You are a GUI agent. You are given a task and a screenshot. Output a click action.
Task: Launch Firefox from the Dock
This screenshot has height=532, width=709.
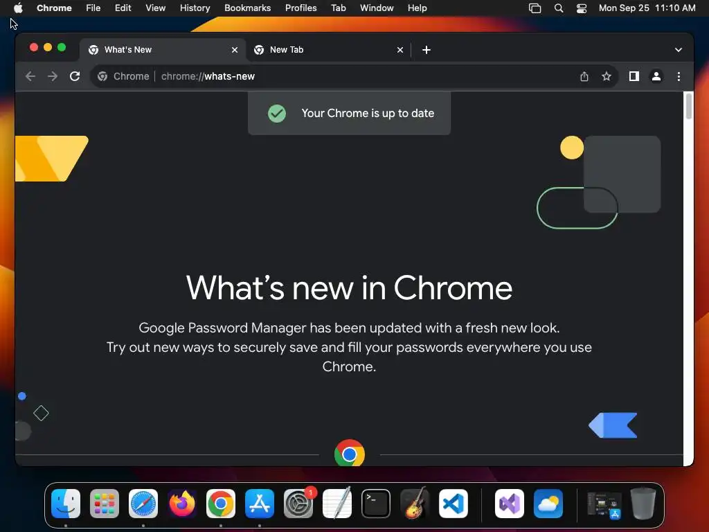[x=182, y=504]
